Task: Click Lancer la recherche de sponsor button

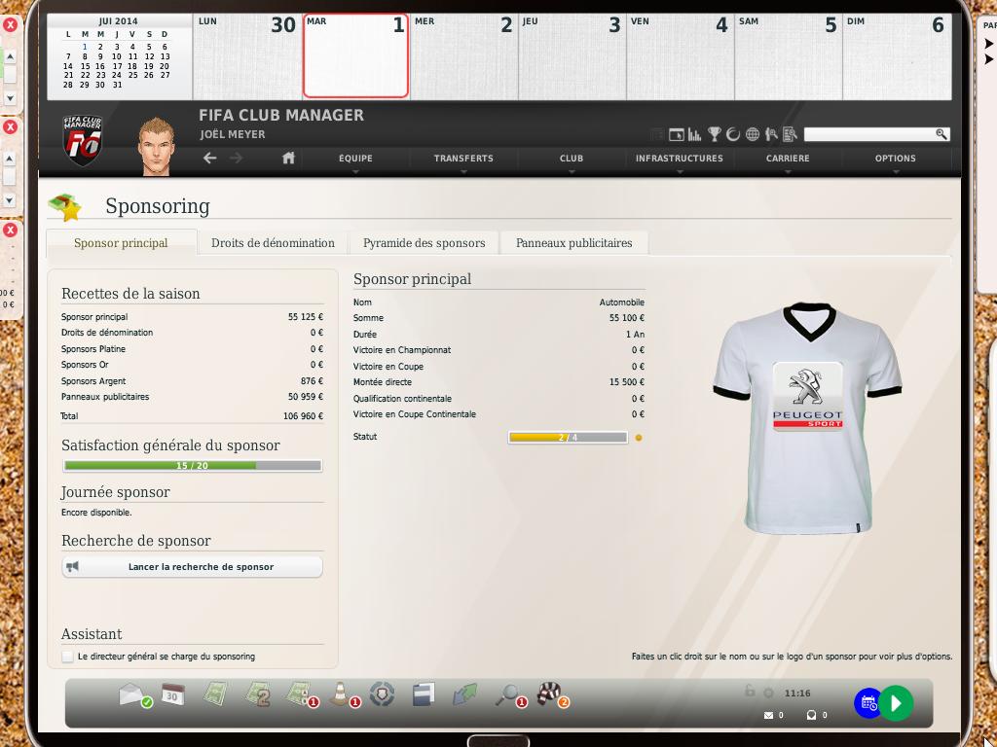Action: click(x=192, y=567)
